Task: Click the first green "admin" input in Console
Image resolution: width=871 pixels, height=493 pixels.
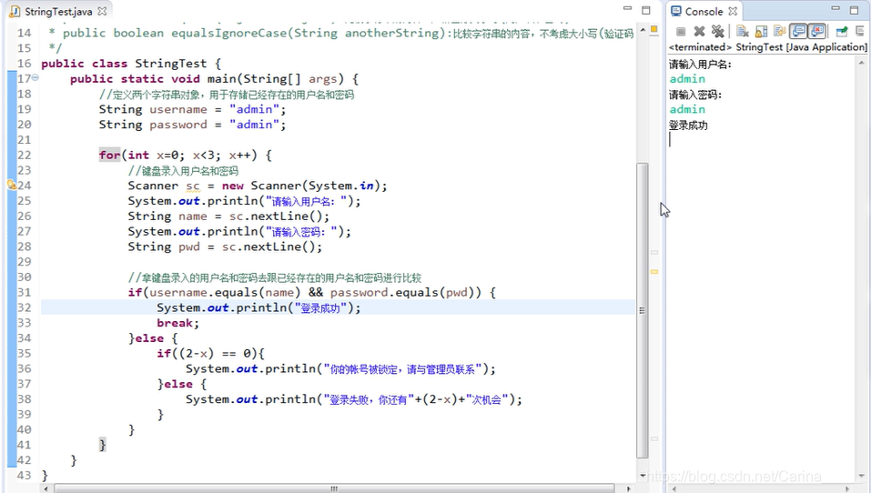Action: click(687, 79)
